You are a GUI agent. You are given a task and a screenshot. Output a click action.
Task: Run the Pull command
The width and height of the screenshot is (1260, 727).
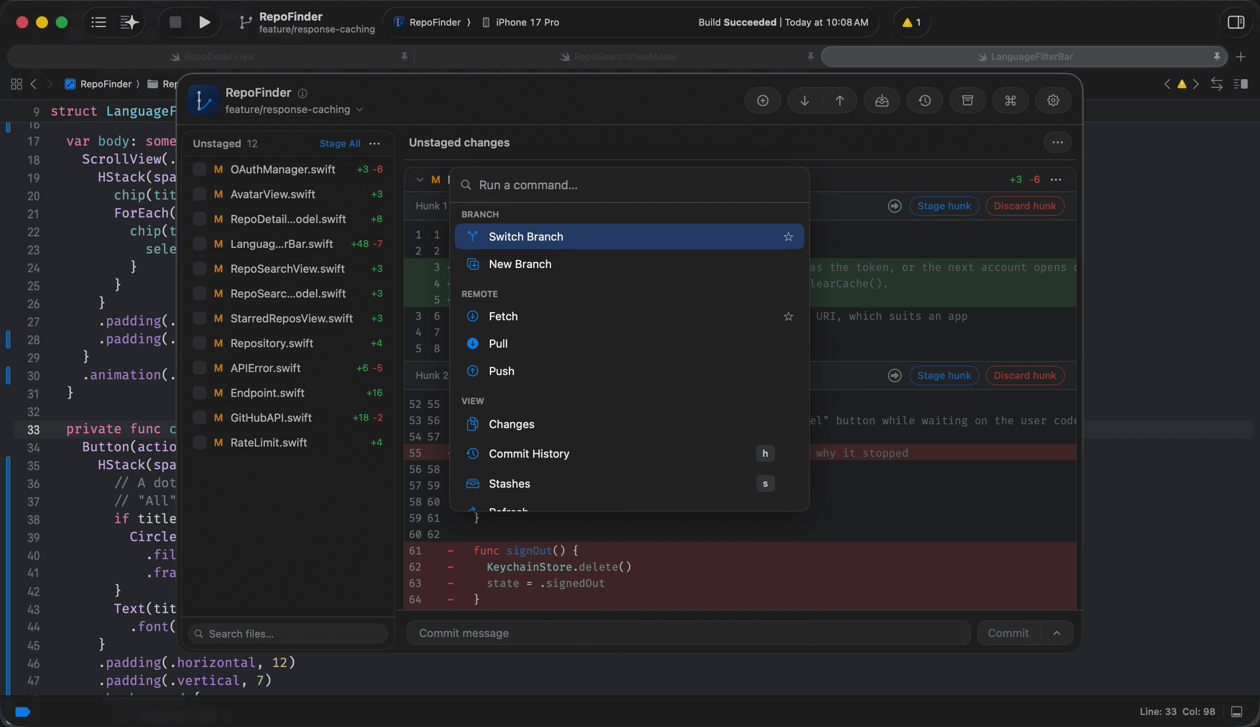tap(629, 343)
